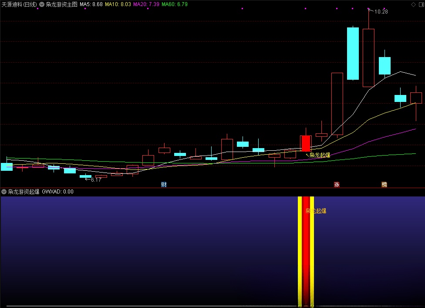This screenshot has height=308, width=425.
Task: Select the MA20 moving average label
Action: pyautogui.click(x=146, y=4)
